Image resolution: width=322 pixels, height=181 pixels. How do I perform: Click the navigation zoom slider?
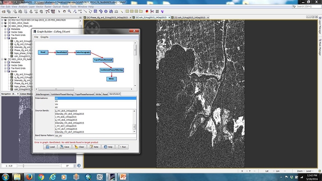23,166
